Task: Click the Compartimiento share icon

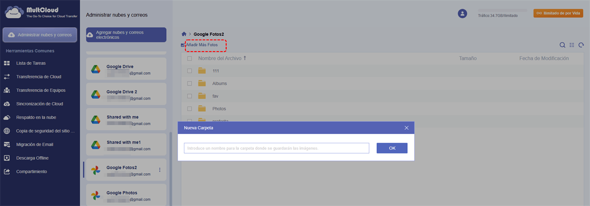Action: click(7, 172)
